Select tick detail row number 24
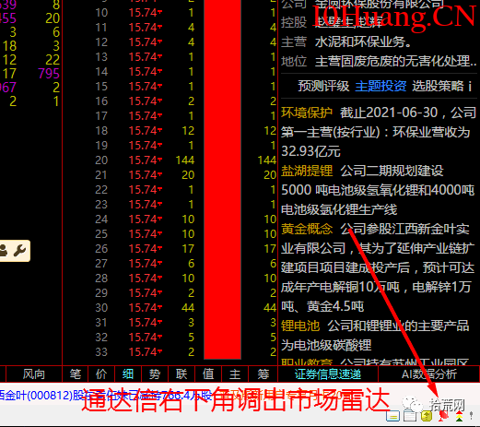 [101, 219]
